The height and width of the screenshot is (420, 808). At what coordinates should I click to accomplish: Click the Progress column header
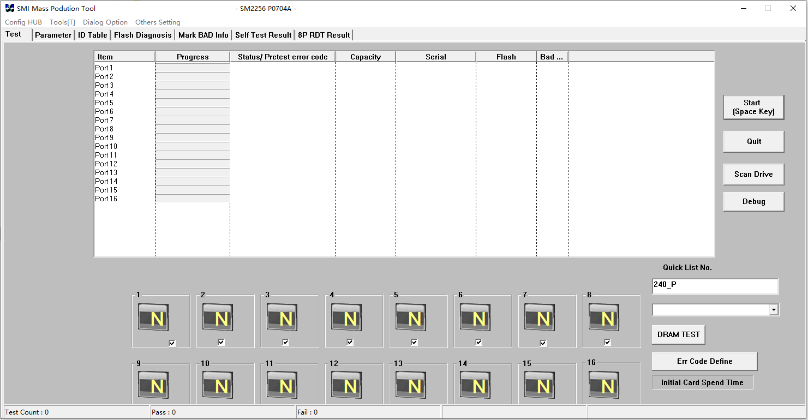click(x=193, y=57)
